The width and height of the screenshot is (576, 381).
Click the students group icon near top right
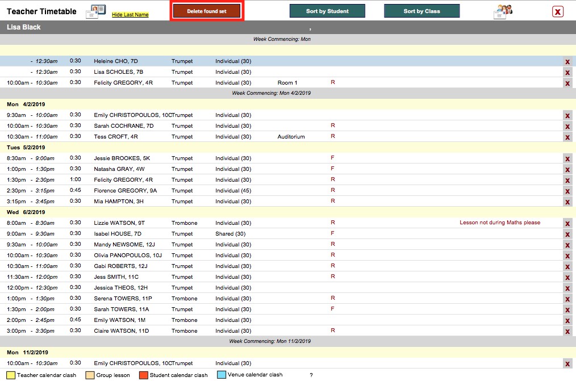click(x=503, y=11)
